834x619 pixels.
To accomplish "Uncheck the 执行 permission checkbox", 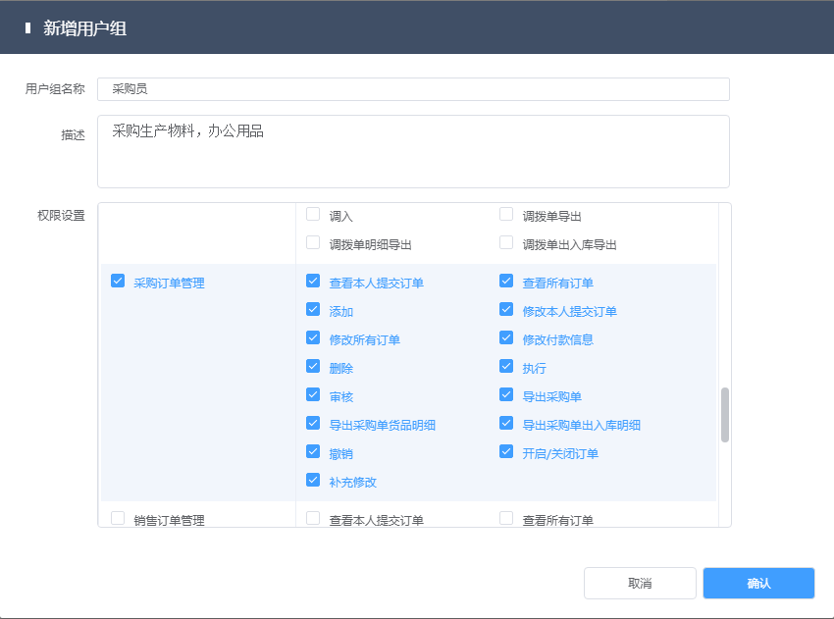I will pyautogui.click(x=506, y=367).
